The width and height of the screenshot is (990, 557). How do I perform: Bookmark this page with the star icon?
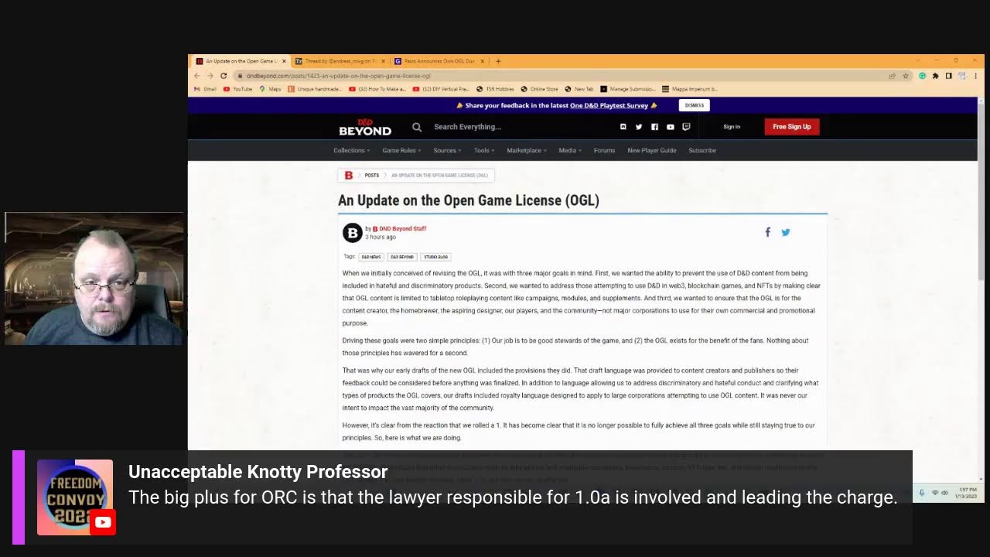[x=906, y=76]
